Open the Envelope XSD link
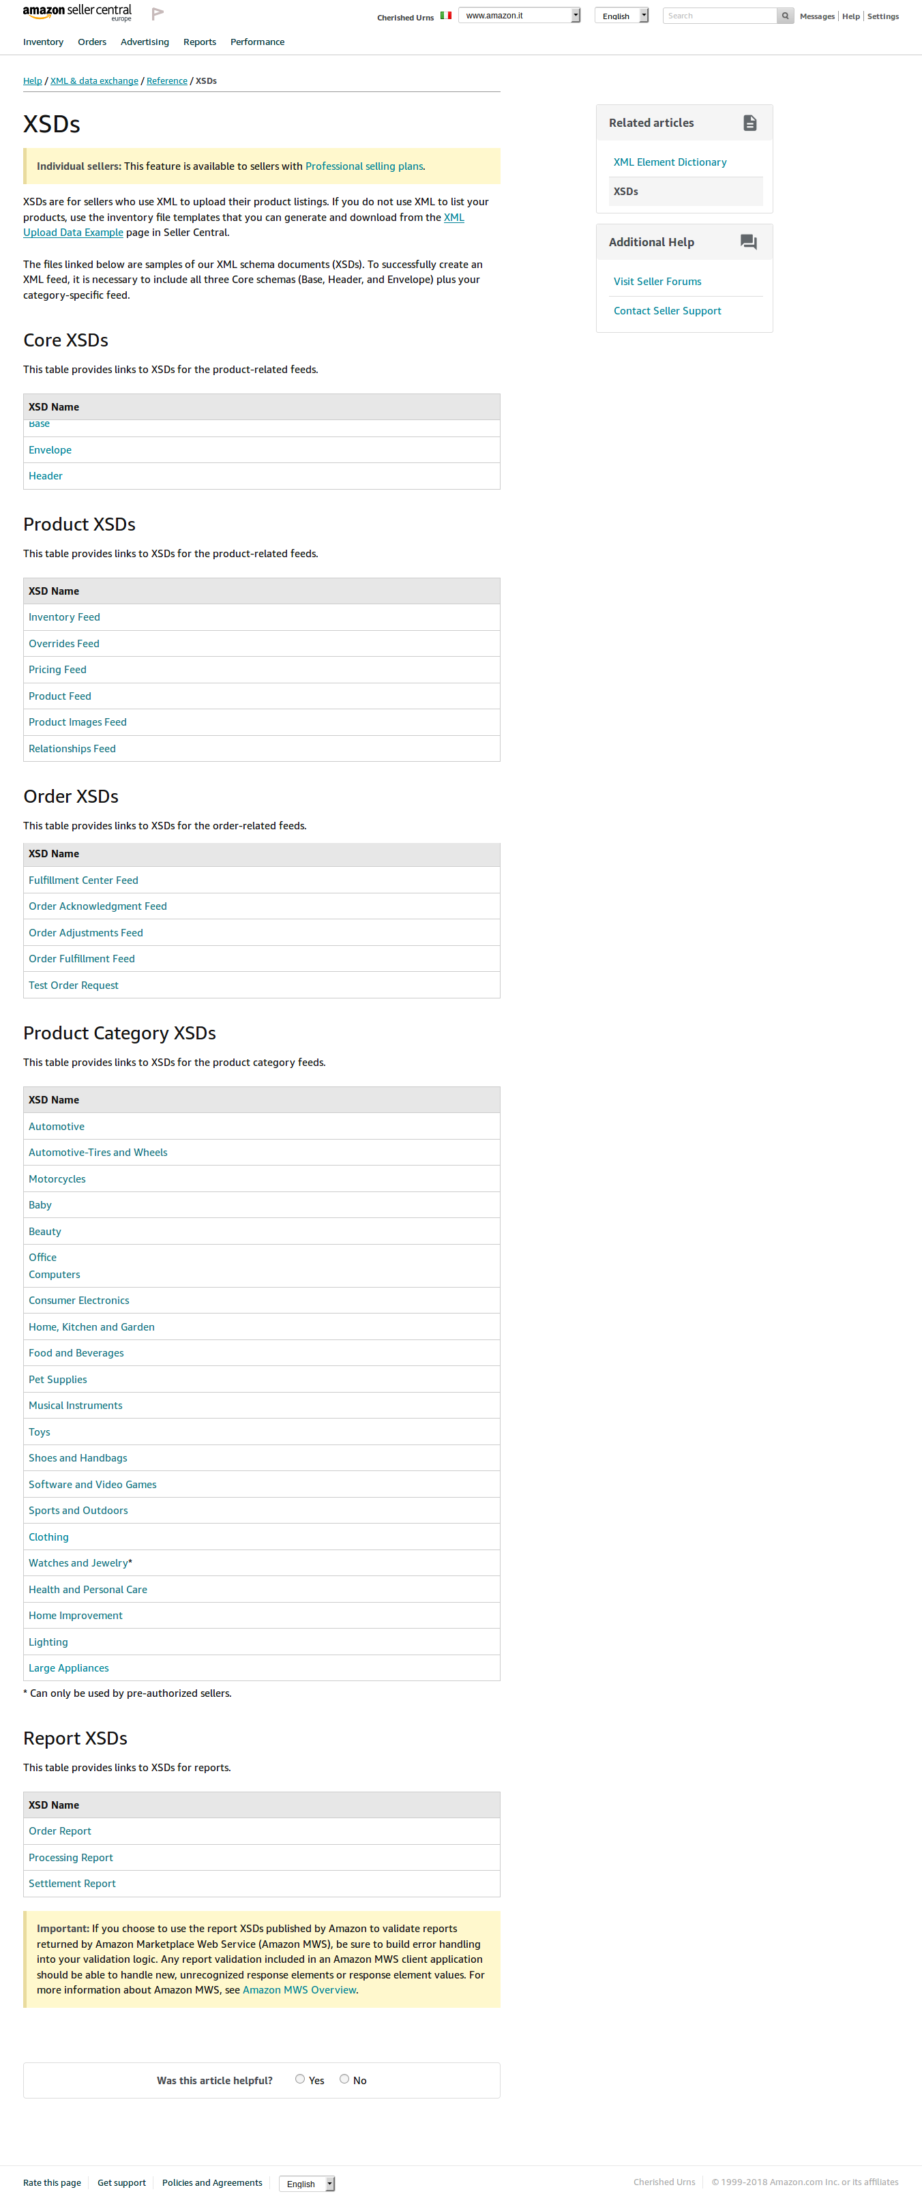 tap(50, 449)
